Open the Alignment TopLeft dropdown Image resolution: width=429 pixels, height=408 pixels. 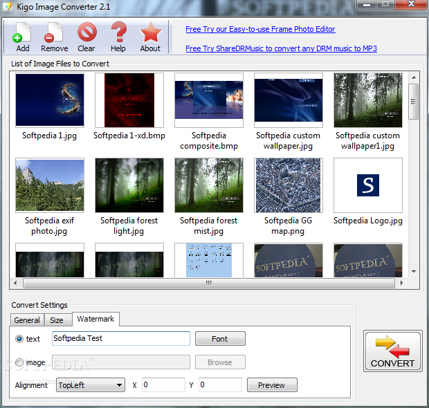click(x=91, y=385)
